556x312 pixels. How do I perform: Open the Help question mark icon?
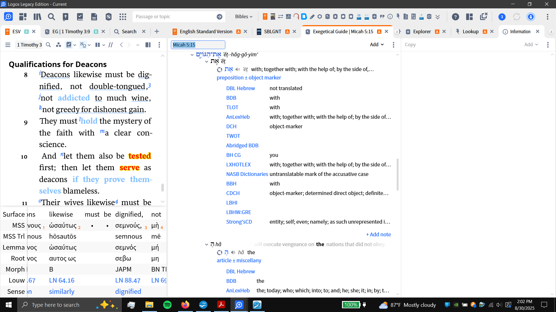tap(456, 17)
